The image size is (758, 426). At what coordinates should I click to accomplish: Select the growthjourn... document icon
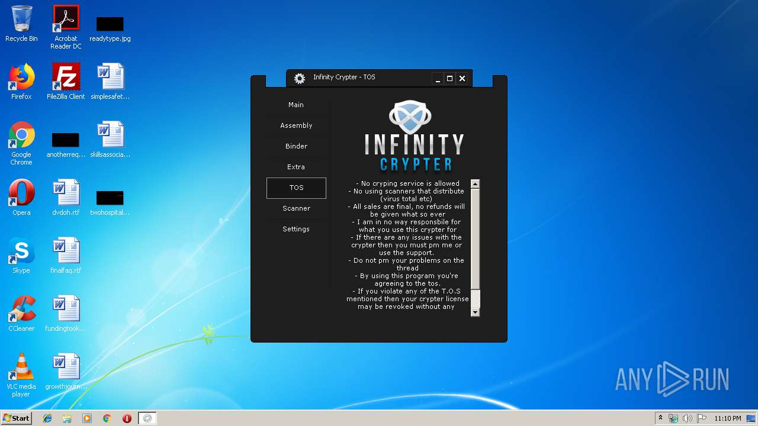click(66, 372)
